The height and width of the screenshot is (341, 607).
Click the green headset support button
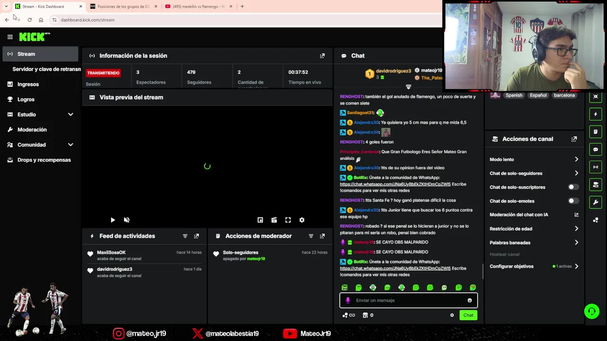click(x=592, y=311)
